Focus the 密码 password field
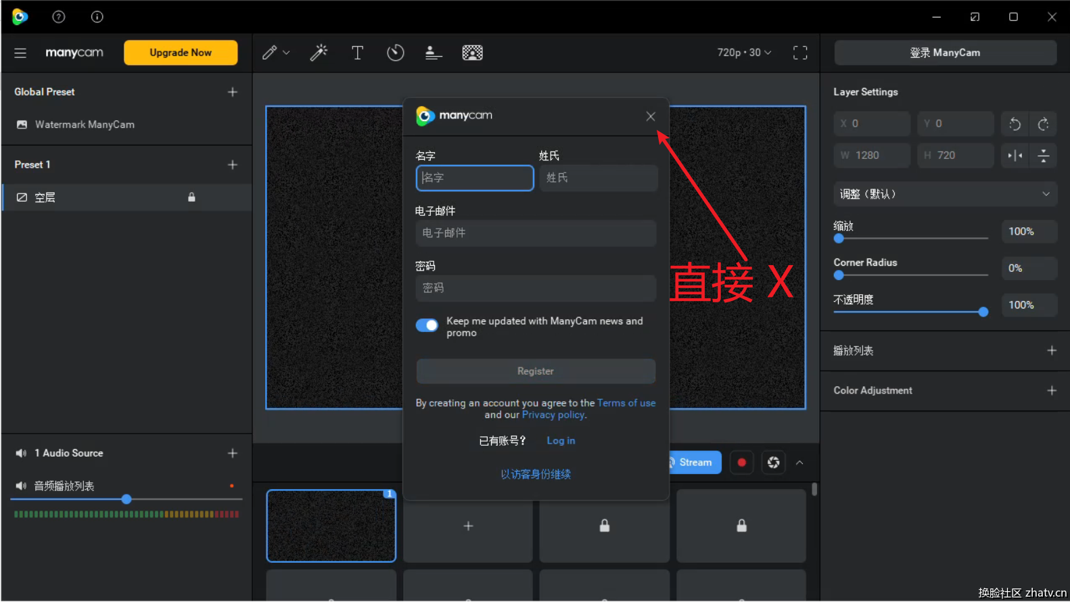 (x=536, y=288)
